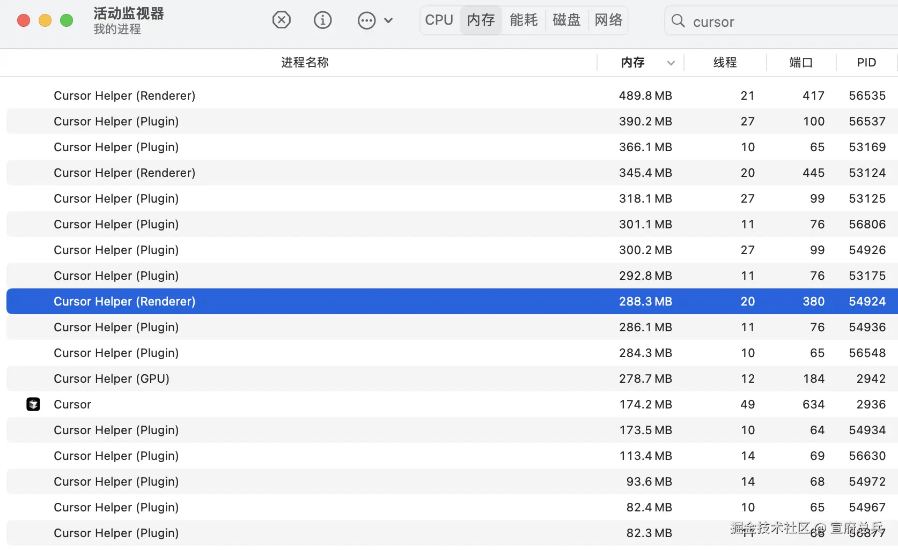
Task: Open the process info (i) icon
Action: click(x=322, y=20)
